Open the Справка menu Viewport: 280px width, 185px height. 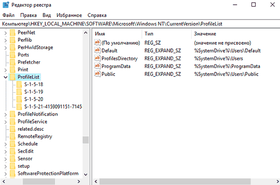[97, 15]
